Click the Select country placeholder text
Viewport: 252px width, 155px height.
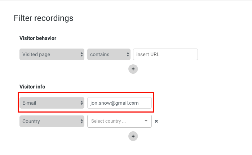108,121
